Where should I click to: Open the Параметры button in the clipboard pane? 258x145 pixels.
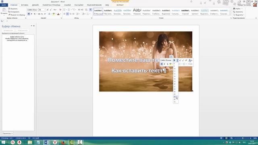[8, 133]
